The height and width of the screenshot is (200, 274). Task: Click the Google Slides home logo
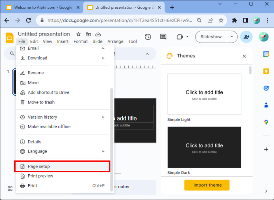[x=10, y=38]
